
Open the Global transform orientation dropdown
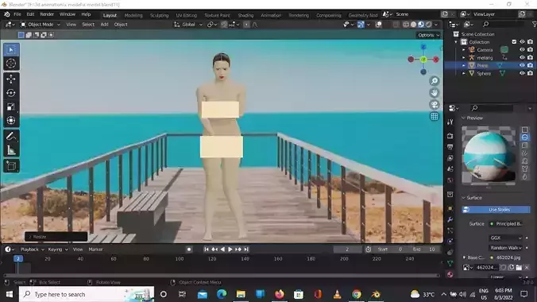coord(188,25)
